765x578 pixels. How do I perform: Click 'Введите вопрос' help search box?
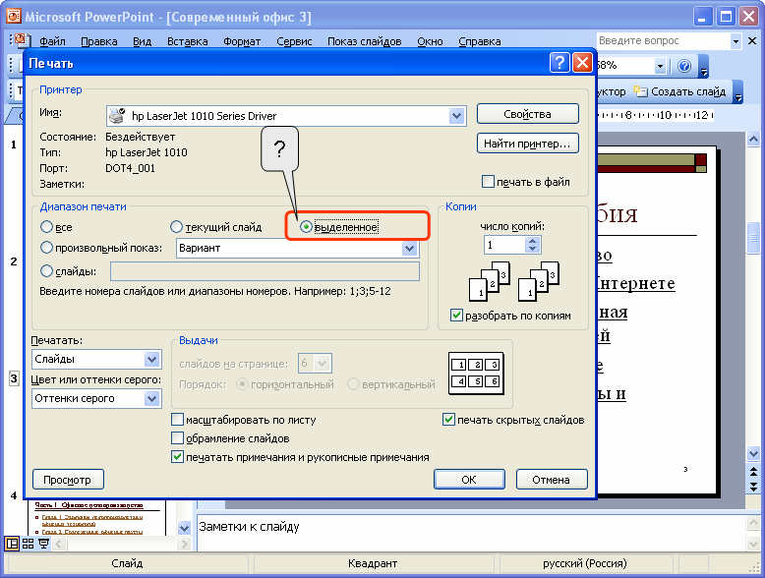pyautogui.click(x=664, y=41)
